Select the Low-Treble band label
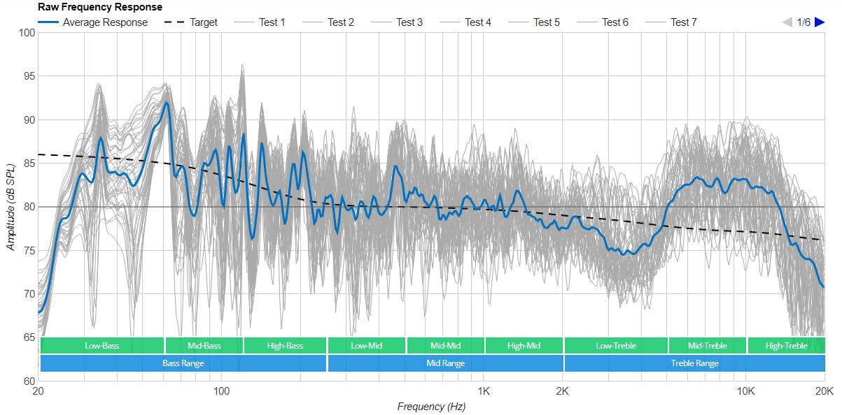The width and height of the screenshot is (842, 415). [x=616, y=345]
